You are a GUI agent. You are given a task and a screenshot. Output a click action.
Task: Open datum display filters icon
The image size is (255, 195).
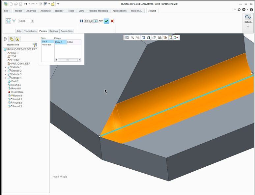tap(165, 38)
